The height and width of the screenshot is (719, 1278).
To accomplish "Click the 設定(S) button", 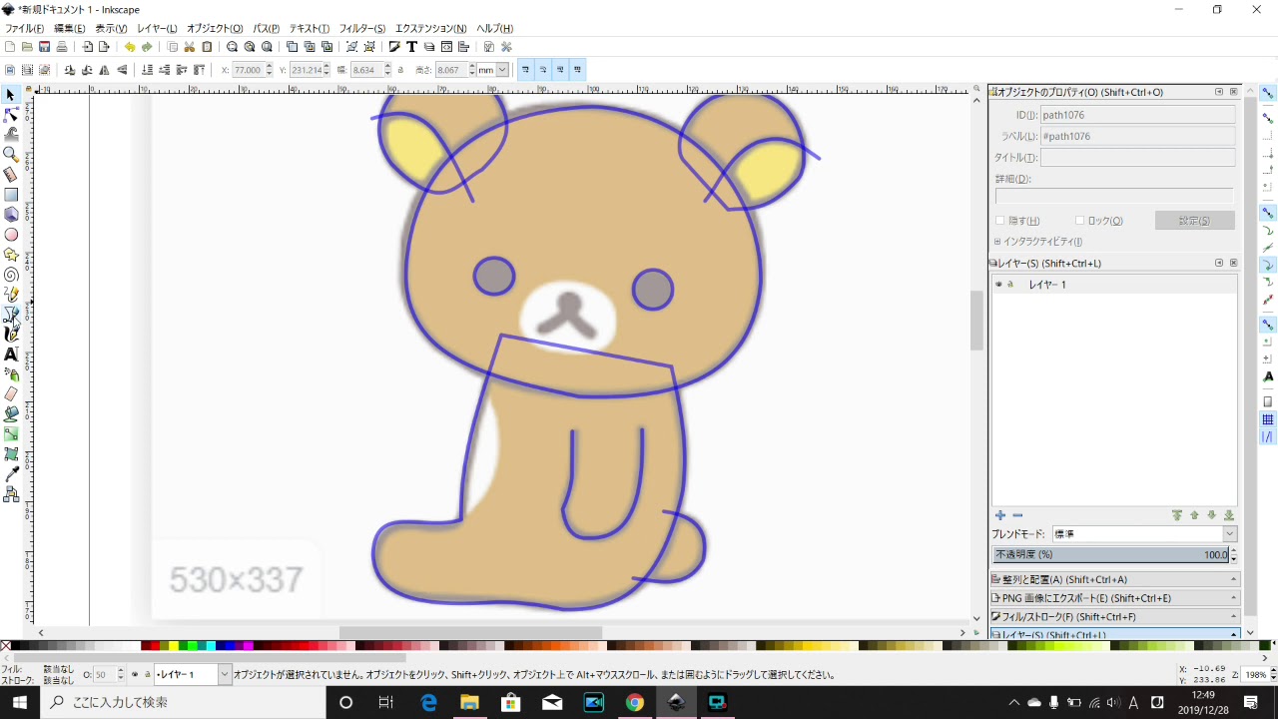I will (x=1195, y=221).
